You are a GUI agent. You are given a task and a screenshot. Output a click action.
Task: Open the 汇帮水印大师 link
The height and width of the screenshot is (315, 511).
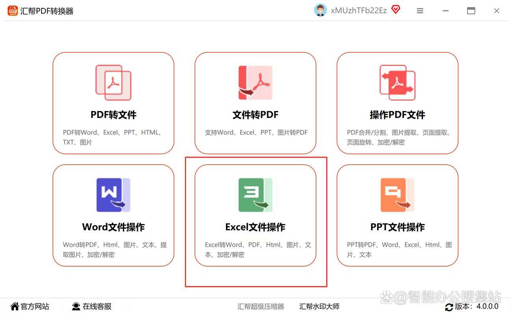(319, 306)
